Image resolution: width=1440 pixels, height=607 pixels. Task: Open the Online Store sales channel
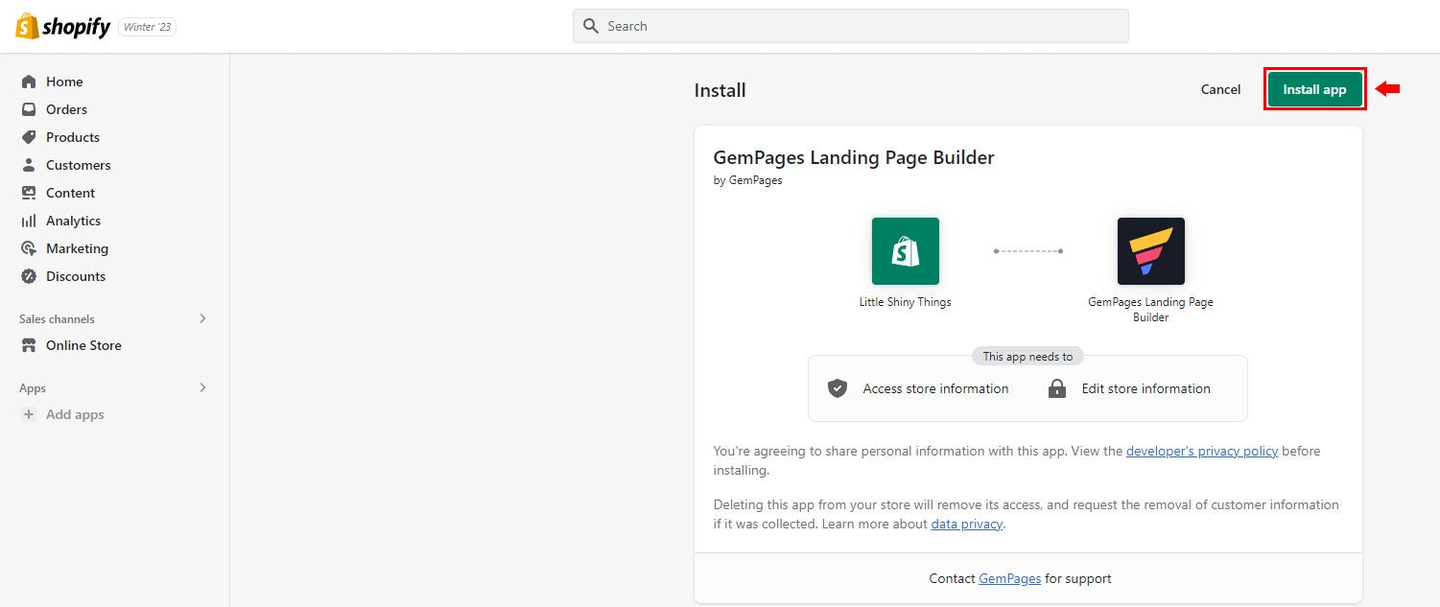84,345
